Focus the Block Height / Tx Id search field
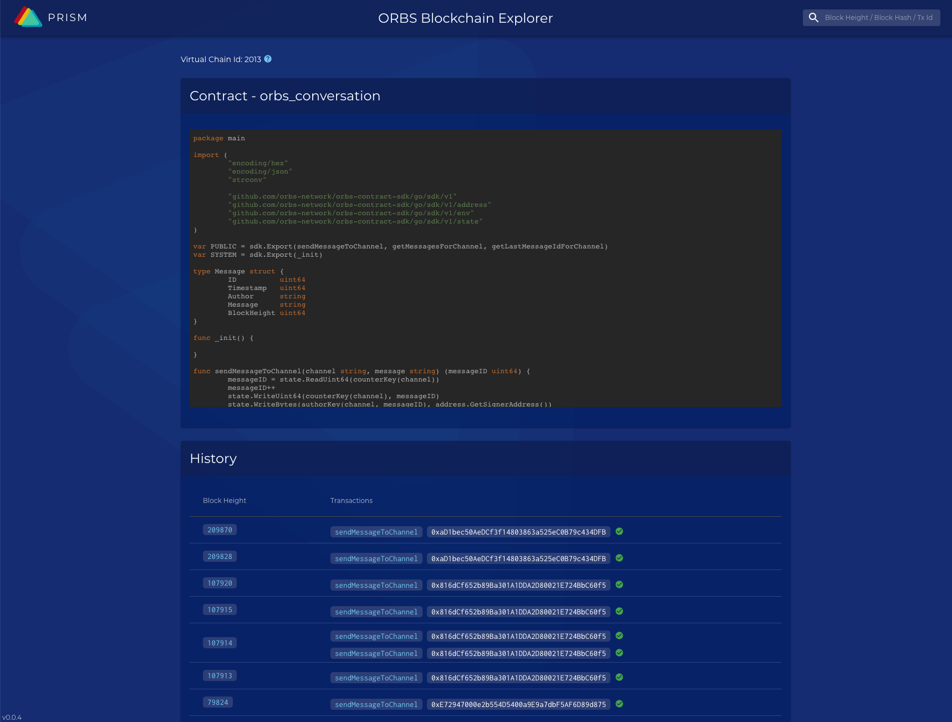 click(x=879, y=18)
